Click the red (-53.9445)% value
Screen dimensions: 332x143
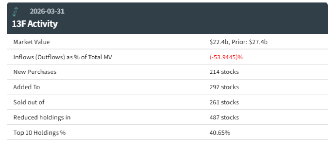[226, 57]
